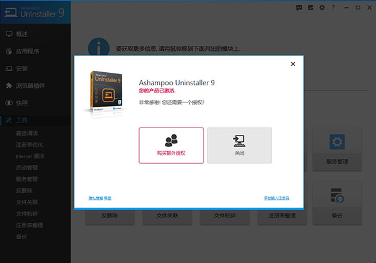This screenshot has height=263, width=376.
Task: Click the news icon beside the chat bubble
Action: click(x=311, y=8)
